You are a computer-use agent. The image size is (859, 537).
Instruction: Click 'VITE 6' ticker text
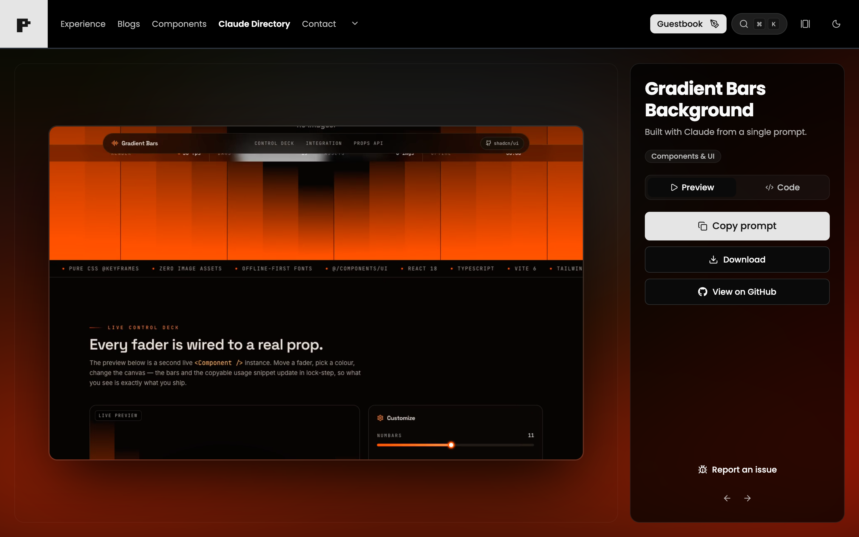[525, 268]
